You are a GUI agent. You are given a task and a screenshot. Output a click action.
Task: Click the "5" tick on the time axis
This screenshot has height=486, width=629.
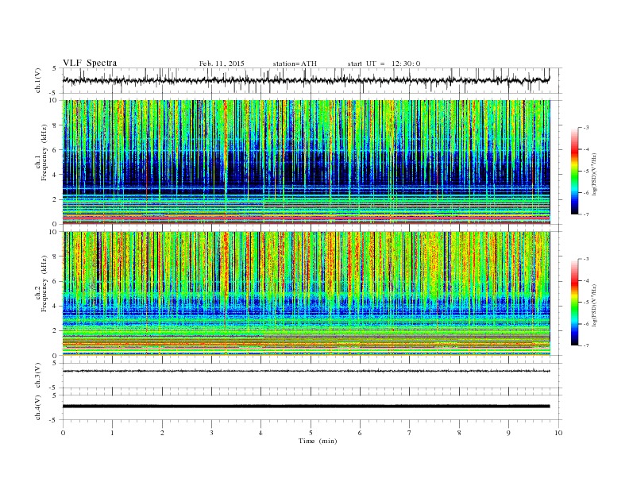(x=311, y=433)
